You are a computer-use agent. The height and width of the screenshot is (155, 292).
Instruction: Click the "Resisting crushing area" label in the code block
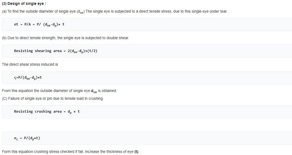point(38,111)
